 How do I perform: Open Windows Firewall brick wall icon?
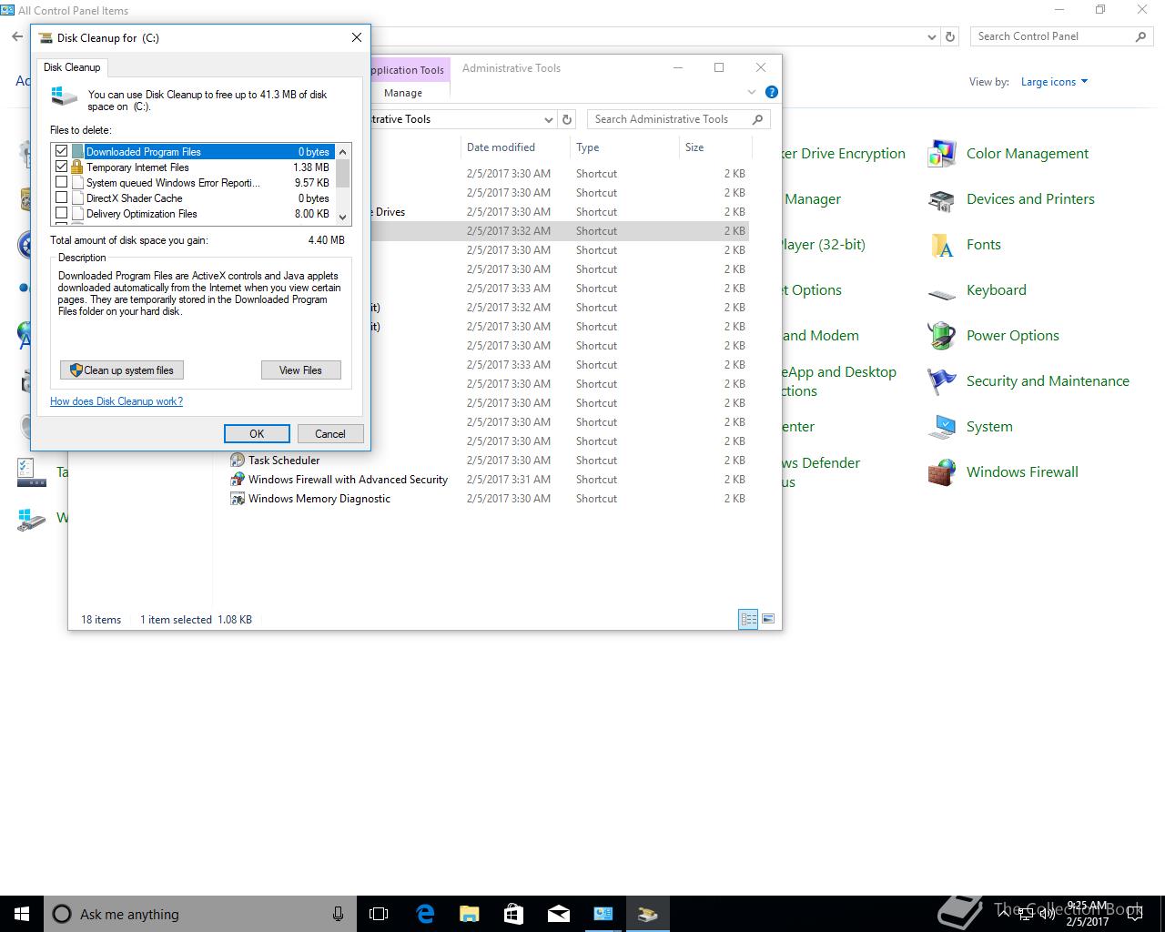click(x=941, y=472)
